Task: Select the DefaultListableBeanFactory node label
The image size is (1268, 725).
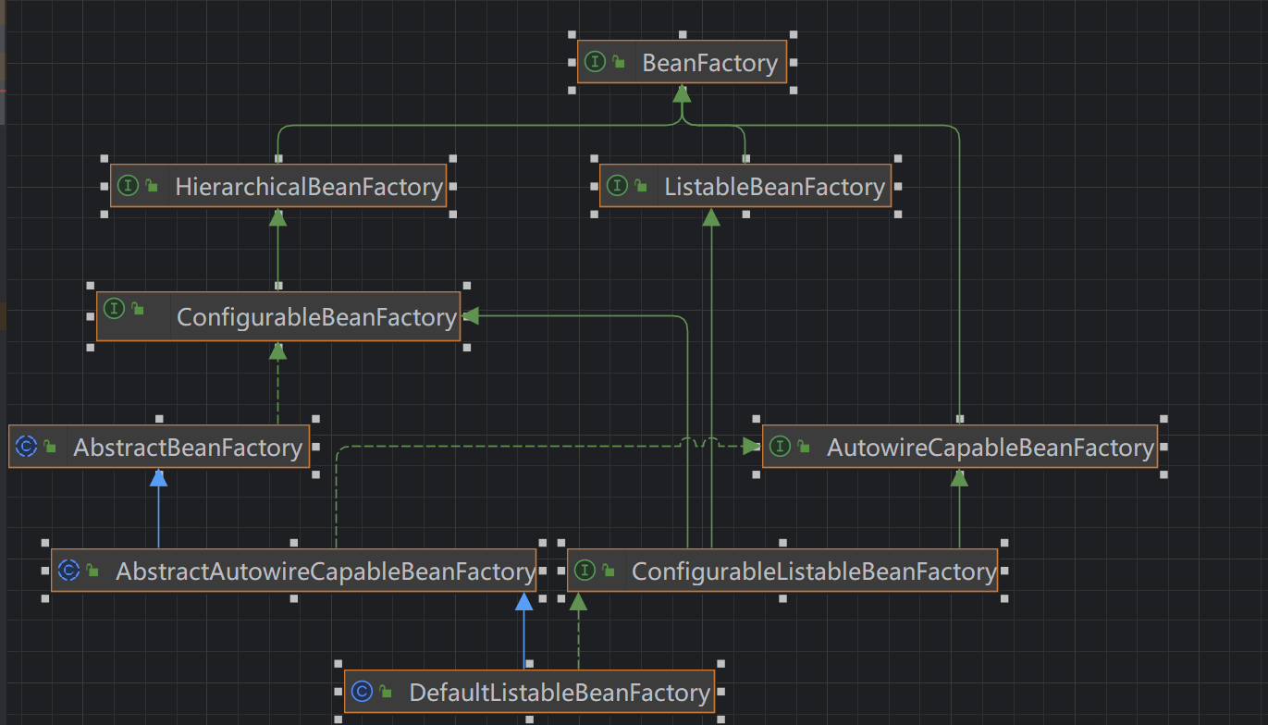Action: point(560,693)
